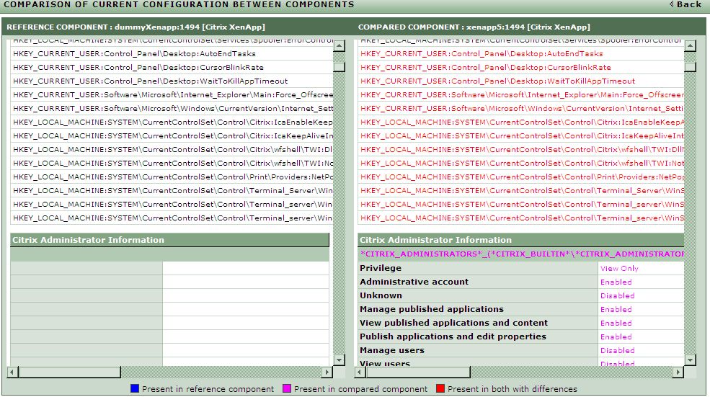The height and width of the screenshot is (397, 710).
Task: Select the red IcaEnableKeepA key in the compared component
Action: click(x=522, y=122)
